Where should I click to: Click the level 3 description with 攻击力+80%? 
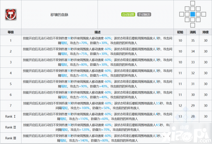98,62
